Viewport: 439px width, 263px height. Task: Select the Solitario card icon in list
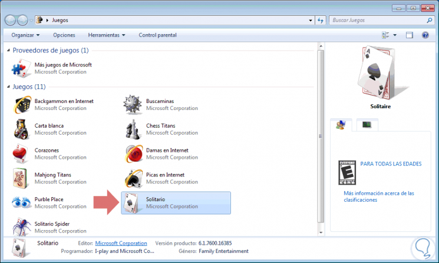click(x=131, y=203)
